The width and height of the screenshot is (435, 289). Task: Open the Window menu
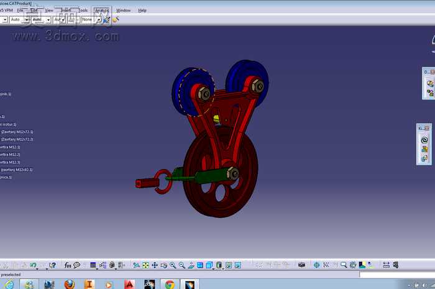point(123,11)
